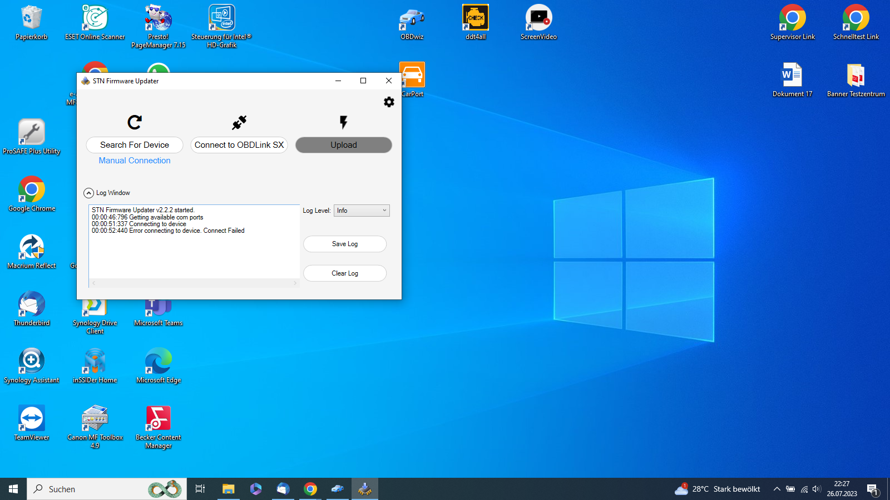The height and width of the screenshot is (500, 890).
Task: Open Becker Content Manager
Action: 158,418
